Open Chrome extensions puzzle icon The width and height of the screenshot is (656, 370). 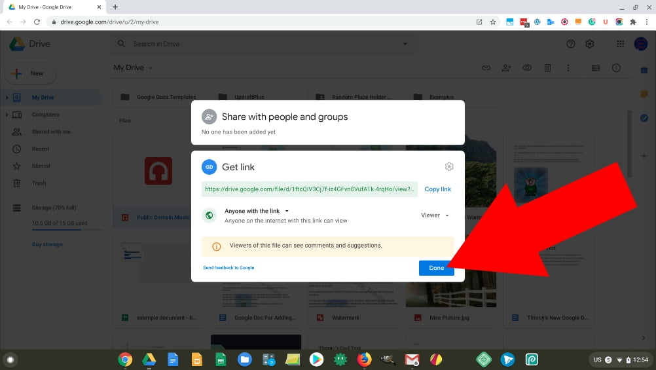(633, 22)
